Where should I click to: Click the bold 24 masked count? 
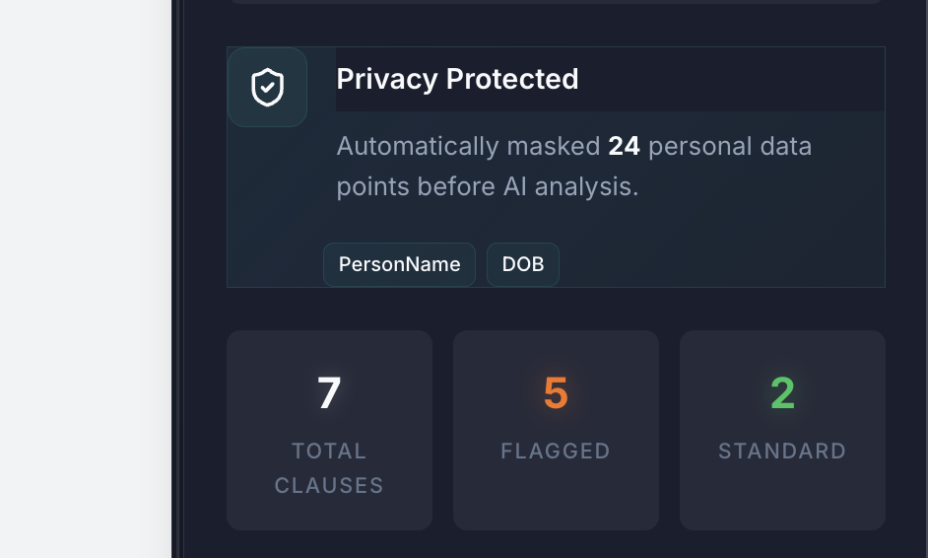(x=624, y=146)
